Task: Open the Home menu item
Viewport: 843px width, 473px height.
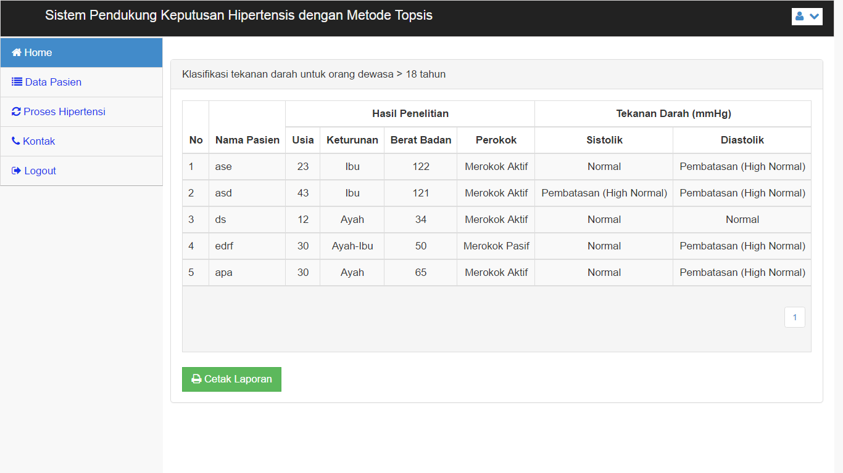Action: click(81, 52)
